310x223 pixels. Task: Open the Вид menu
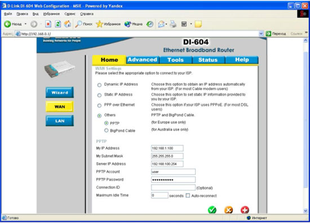(36, 14)
